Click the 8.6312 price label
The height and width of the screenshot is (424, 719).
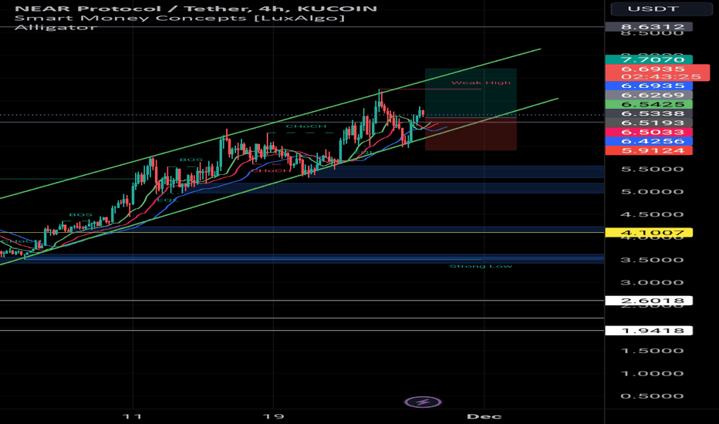click(x=649, y=26)
